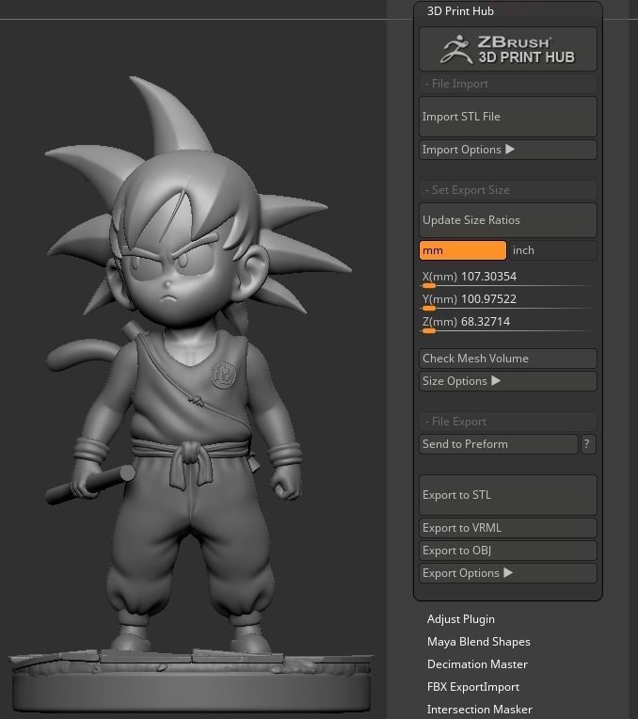Open the FBX ExportImport plugin
This screenshot has height=719, width=638.
(x=473, y=687)
